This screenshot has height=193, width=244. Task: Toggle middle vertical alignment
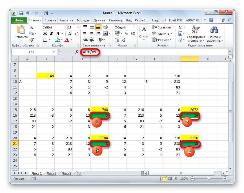click(92, 27)
